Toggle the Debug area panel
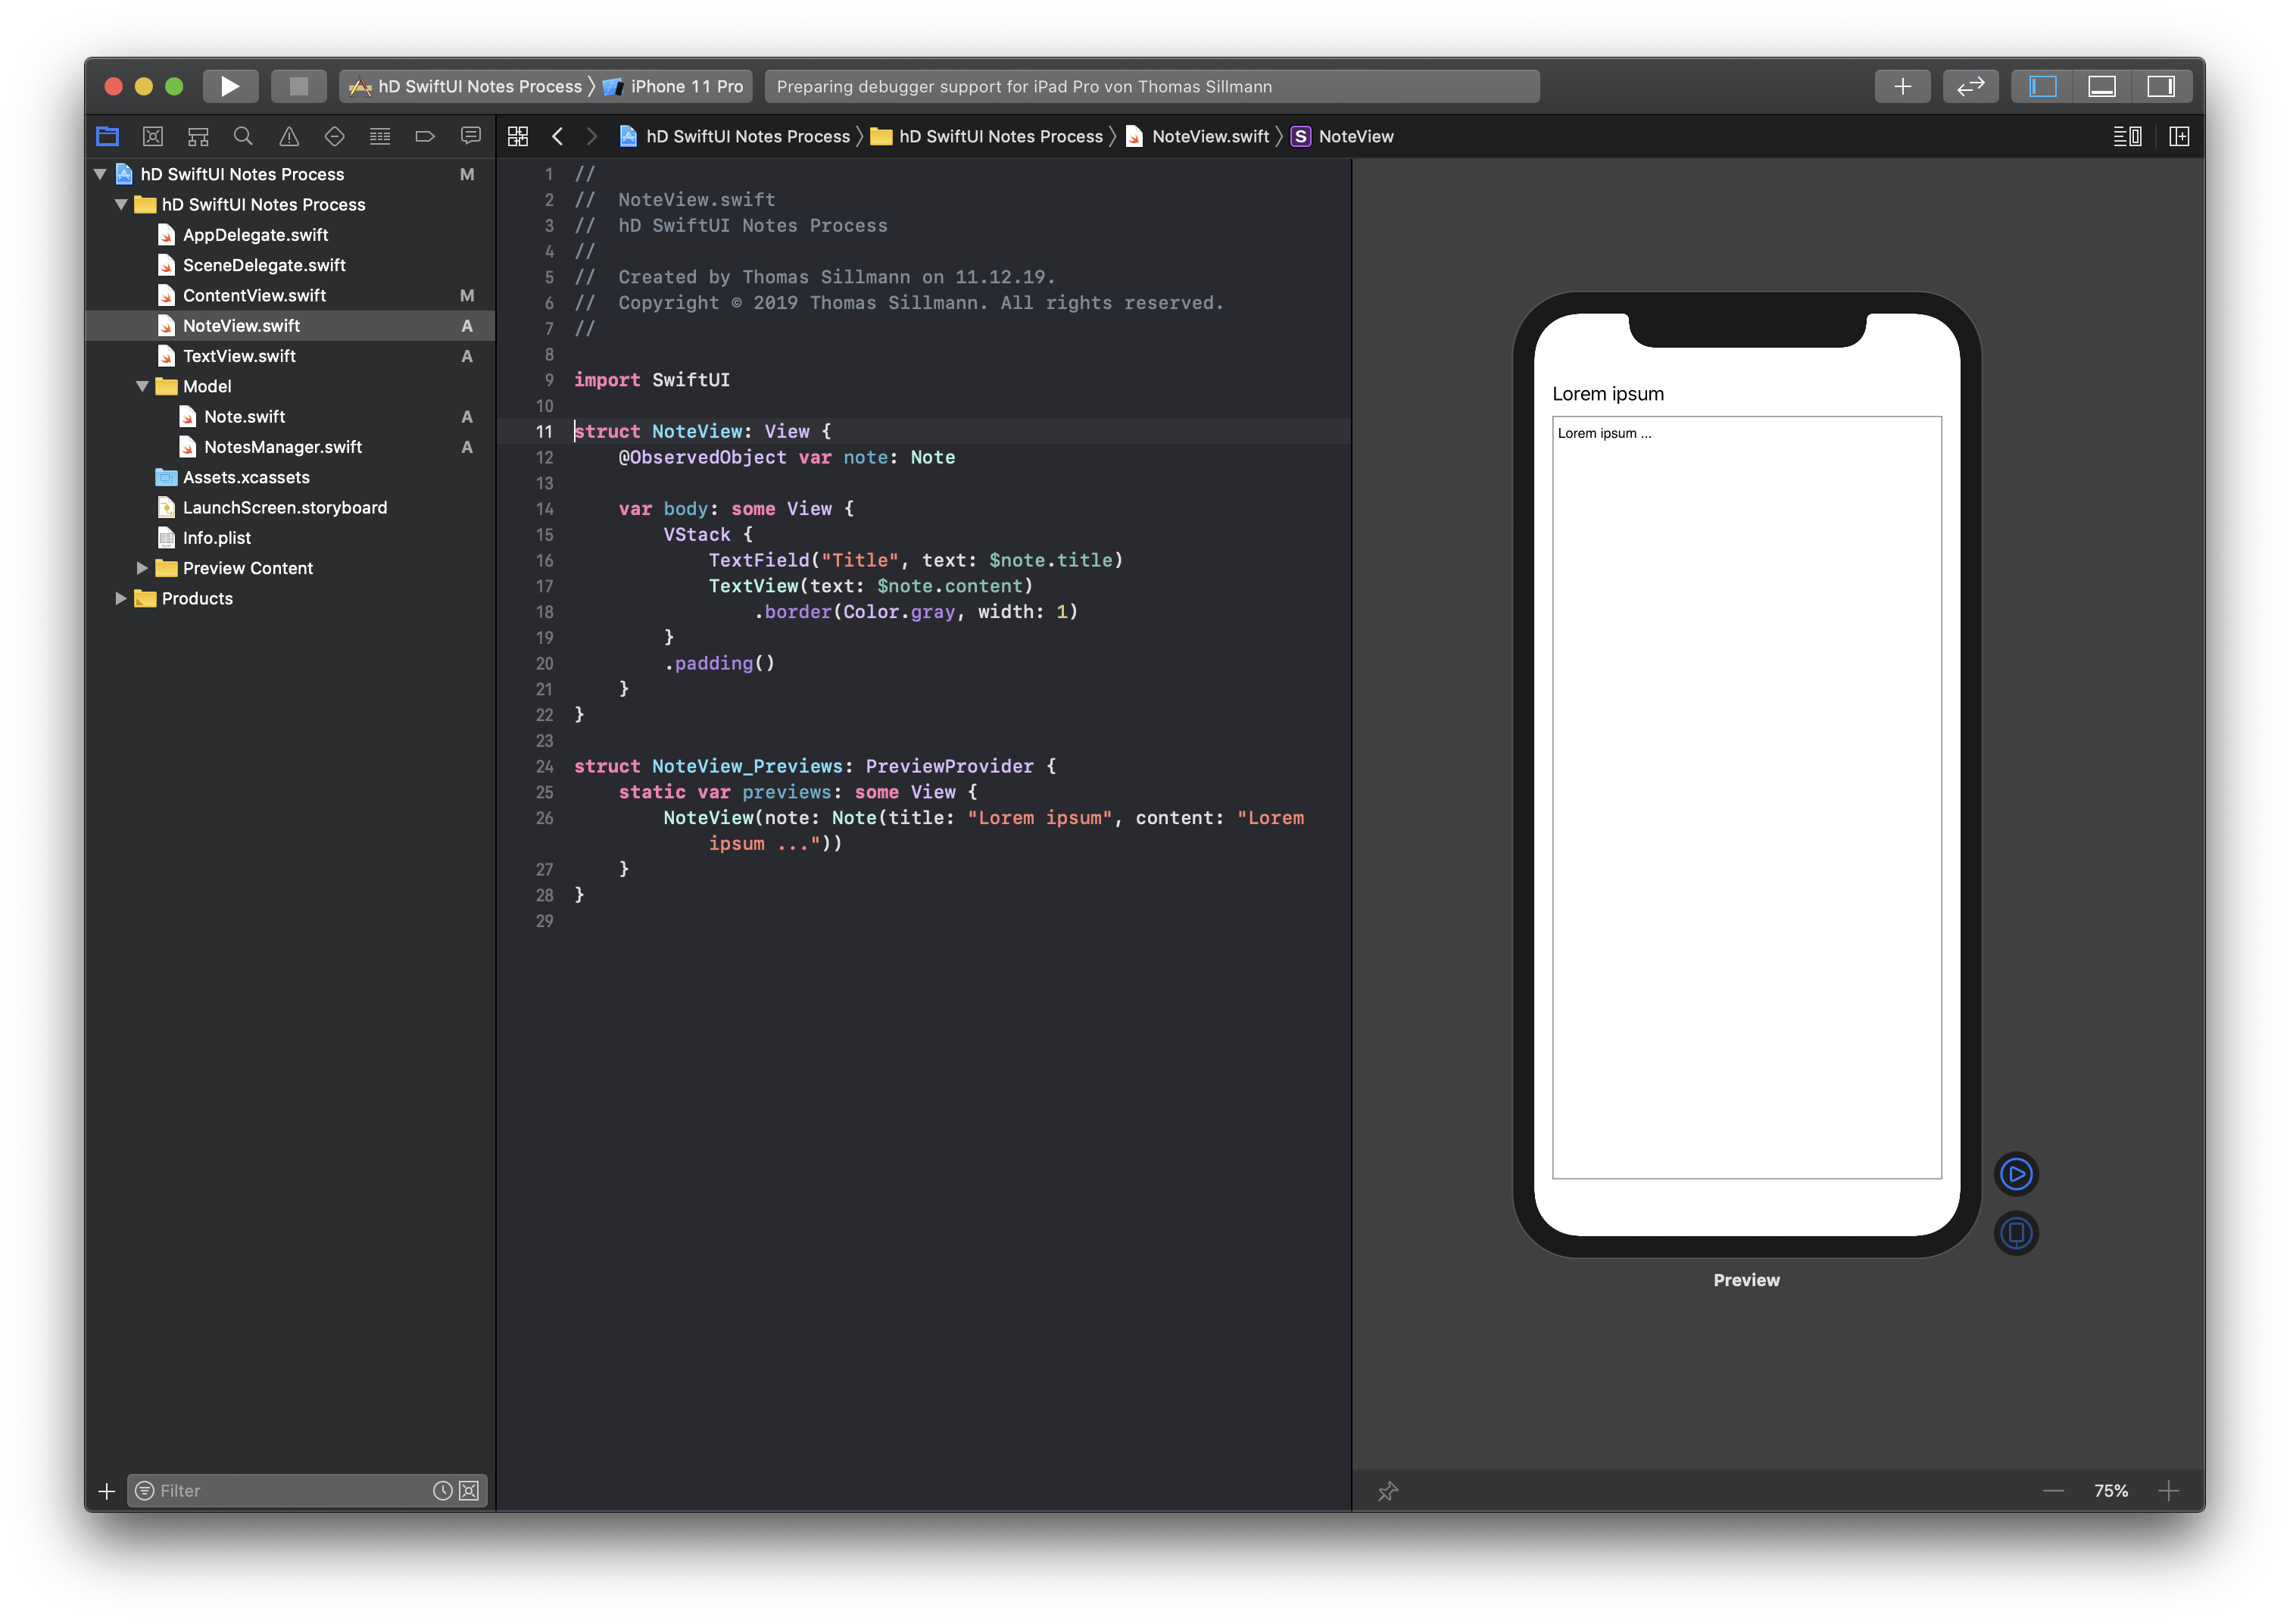This screenshot has width=2290, height=1624. pos(2101,86)
